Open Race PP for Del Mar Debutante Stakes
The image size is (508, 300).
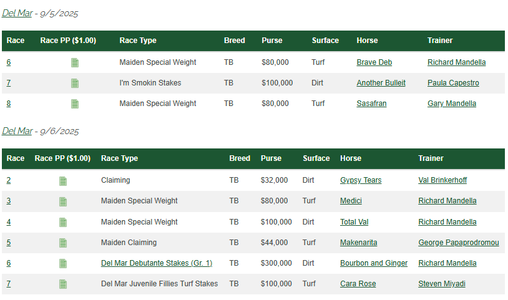63,263
